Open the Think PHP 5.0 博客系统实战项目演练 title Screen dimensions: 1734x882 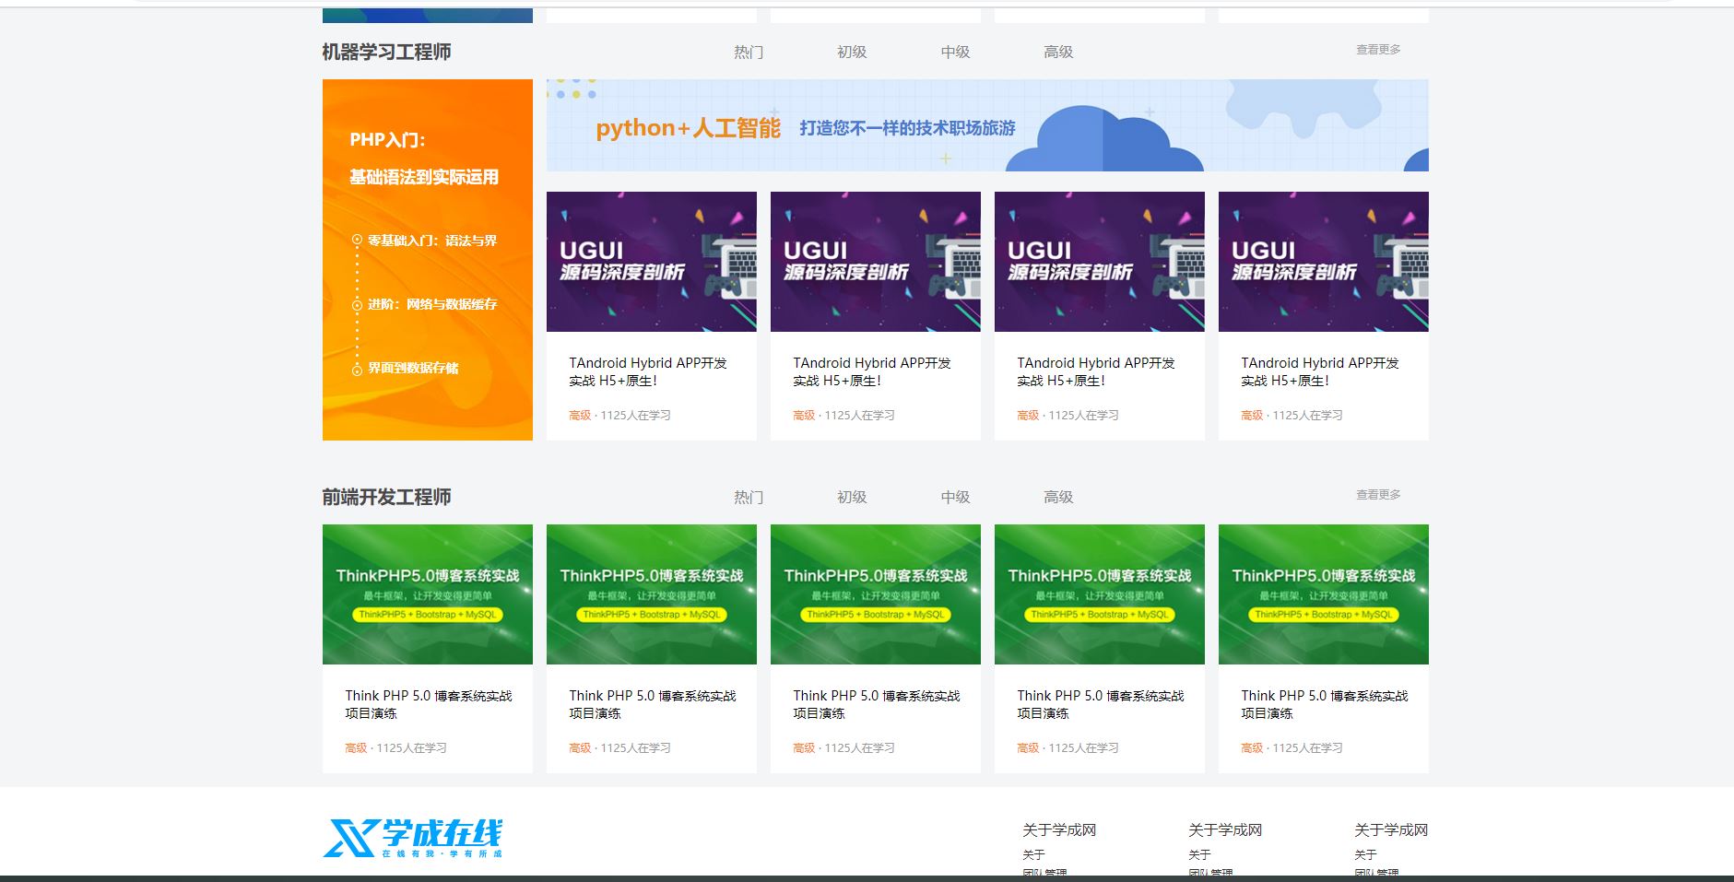pyautogui.click(x=427, y=704)
